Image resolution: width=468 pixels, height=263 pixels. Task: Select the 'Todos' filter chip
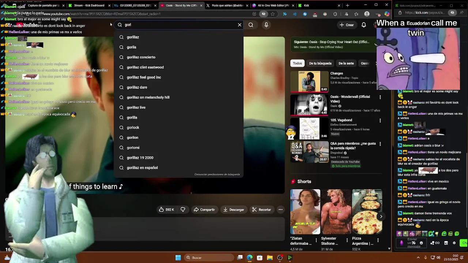pyautogui.click(x=297, y=63)
